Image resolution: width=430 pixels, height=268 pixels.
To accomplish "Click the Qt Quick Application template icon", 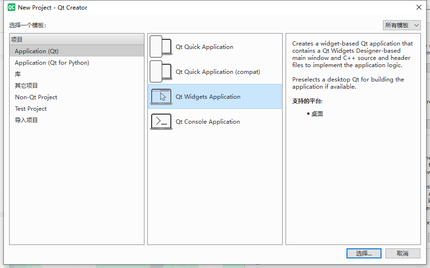I will 161,47.
